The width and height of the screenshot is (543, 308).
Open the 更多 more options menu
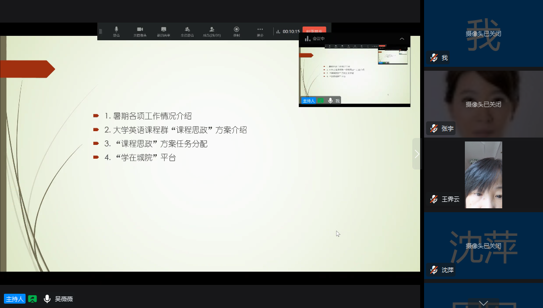[260, 31]
